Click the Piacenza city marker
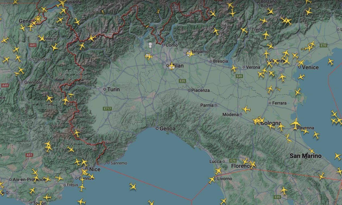 click(x=189, y=90)
